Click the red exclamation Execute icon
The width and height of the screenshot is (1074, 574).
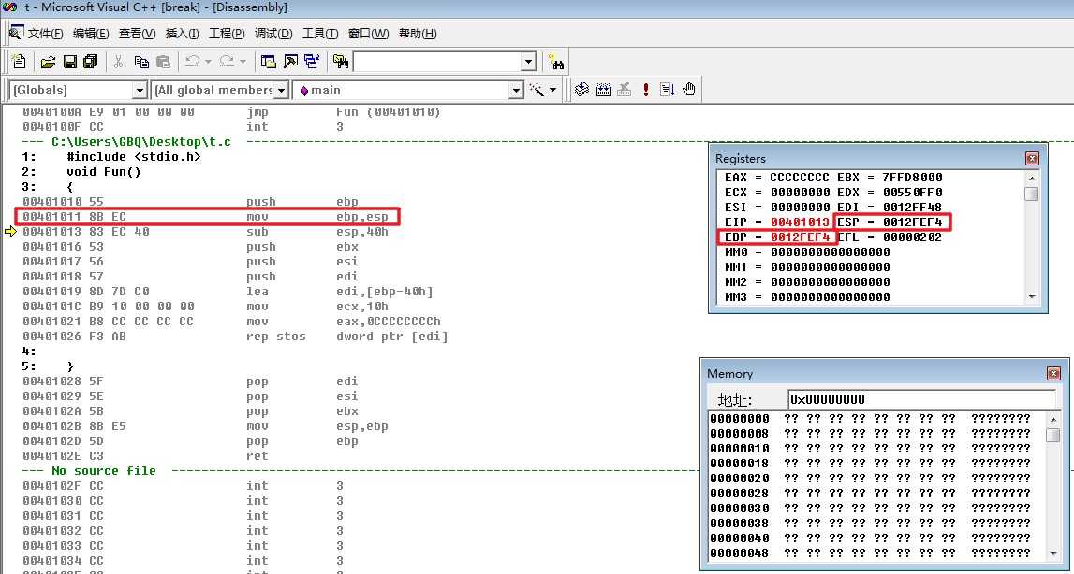tap(645, 90)
